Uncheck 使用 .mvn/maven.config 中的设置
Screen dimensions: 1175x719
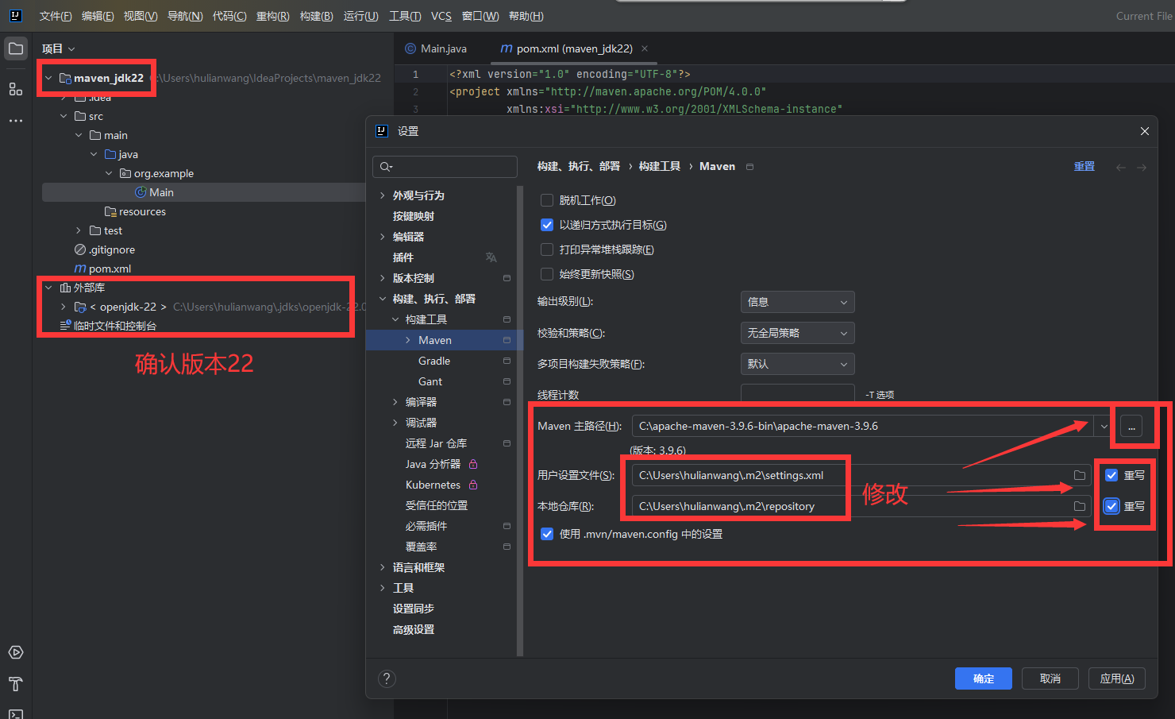pos(547,534)
